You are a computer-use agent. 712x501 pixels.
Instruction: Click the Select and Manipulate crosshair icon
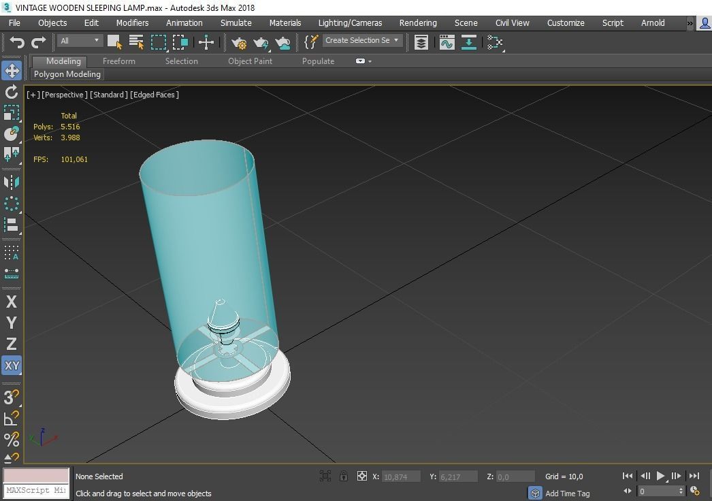pos(206,42)
